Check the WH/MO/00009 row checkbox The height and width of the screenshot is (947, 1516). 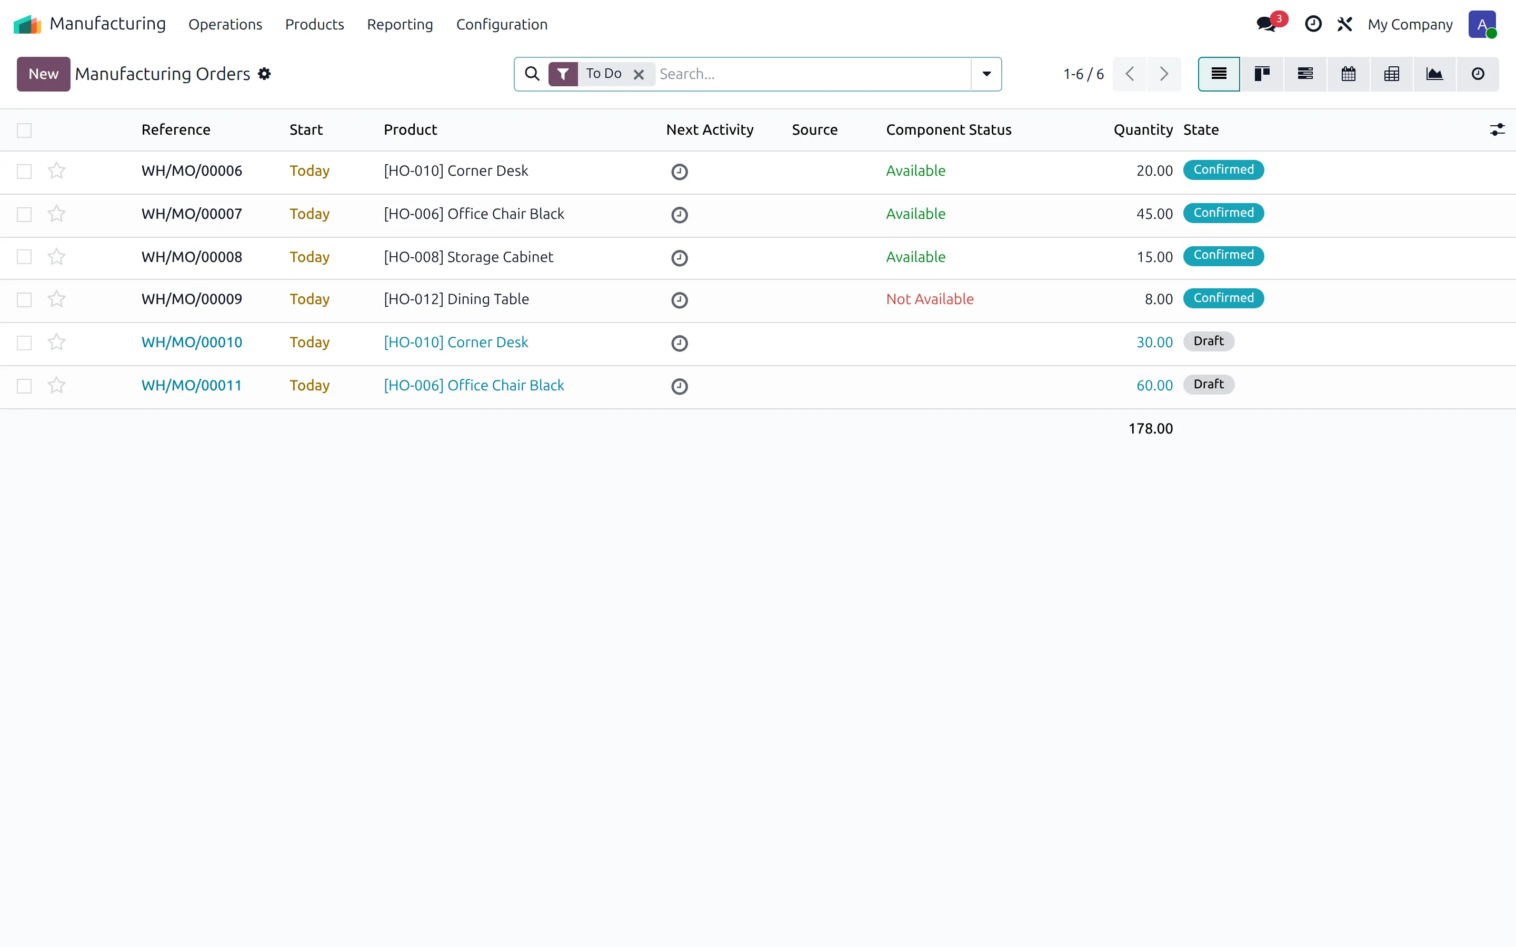(x=24, y=300)
